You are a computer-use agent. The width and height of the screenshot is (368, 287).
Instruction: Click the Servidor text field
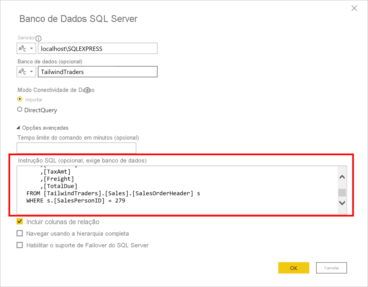pyautogui.click(x=97, y=49)
